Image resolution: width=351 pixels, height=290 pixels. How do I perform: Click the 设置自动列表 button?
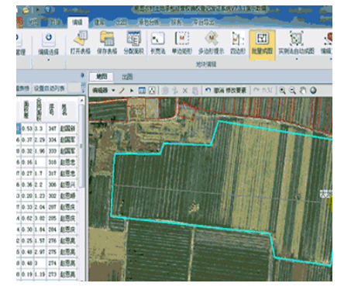pyautogui.click(x=50, y=88)
